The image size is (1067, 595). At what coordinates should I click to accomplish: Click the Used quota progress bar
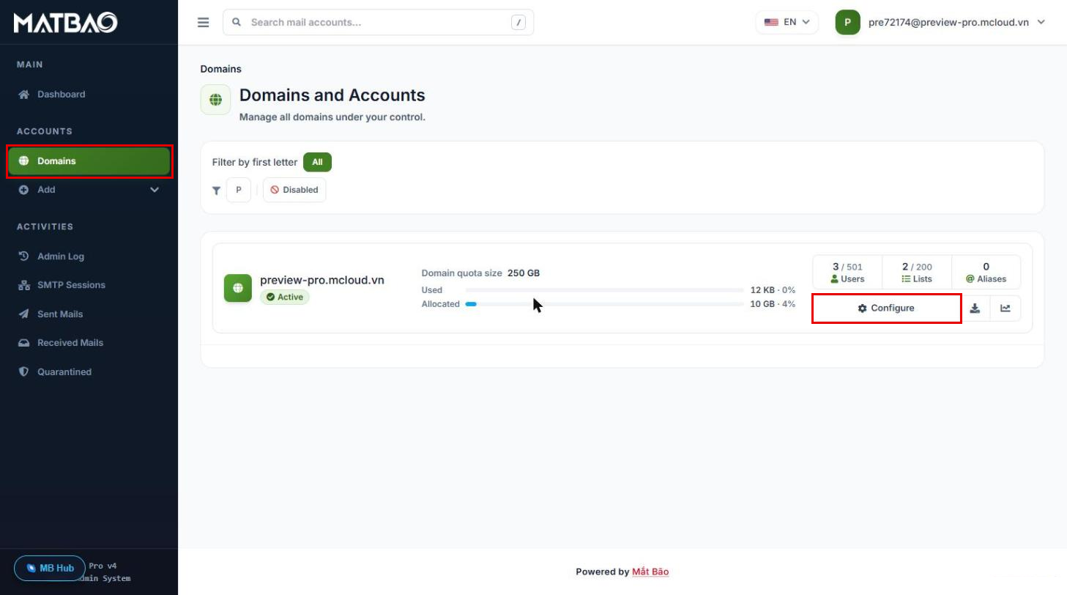[604, 290]
